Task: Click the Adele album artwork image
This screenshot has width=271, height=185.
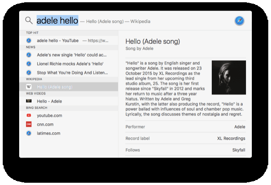Action: point(229,77)
